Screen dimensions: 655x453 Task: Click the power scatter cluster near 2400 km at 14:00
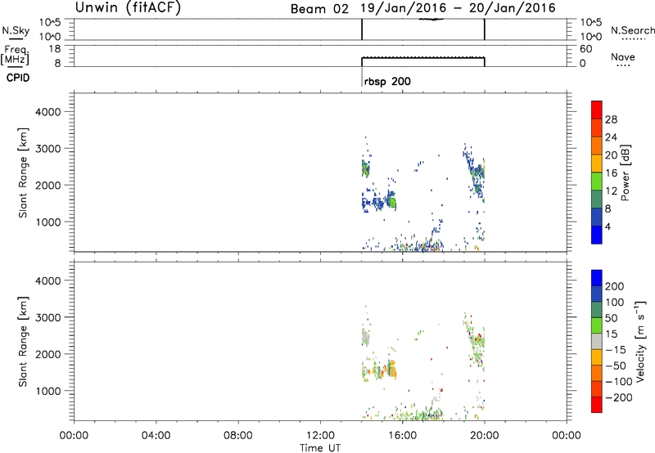365,169
